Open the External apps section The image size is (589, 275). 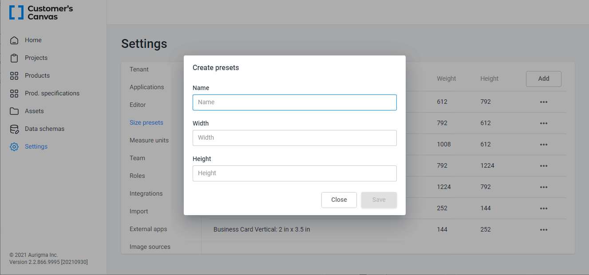(148, 229)
